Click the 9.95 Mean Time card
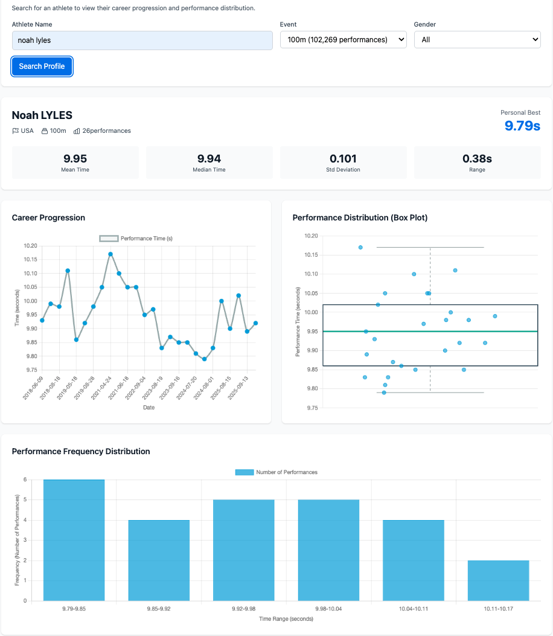Viewport: 553px width, 636px height. click(x=75, y=162)
